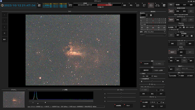The height and width of the screenshot is (110, 195).
Task: Select the 再生 playback mode button
Action: pos(131,5)
